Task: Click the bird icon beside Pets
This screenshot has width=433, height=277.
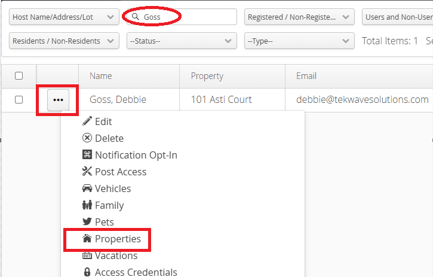Action: pyautogui.click(x=87, y=221)
